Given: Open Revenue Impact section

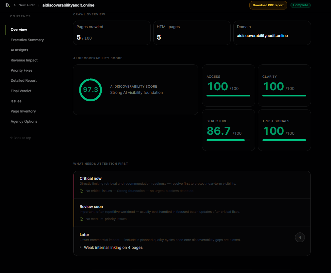Looking at the screenshot, I should click(x=24, y=60).
